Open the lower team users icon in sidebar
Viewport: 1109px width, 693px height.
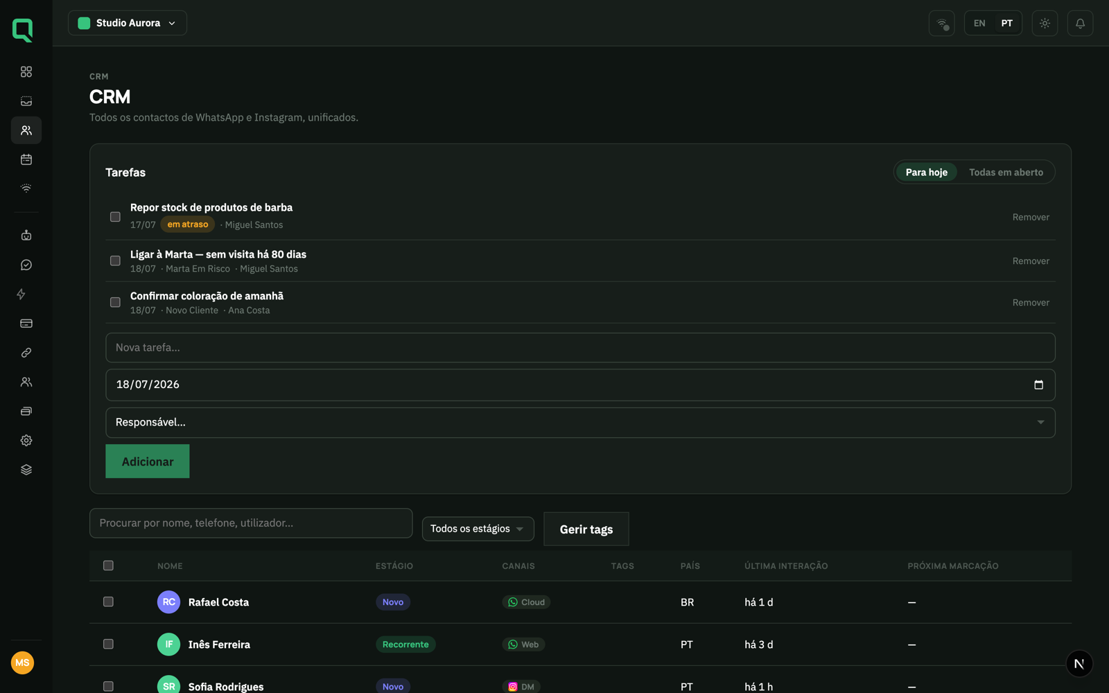pyautogui.click(x=26, y=382)
